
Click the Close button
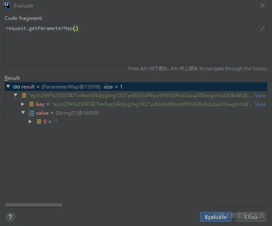click(x=251, y=217)
